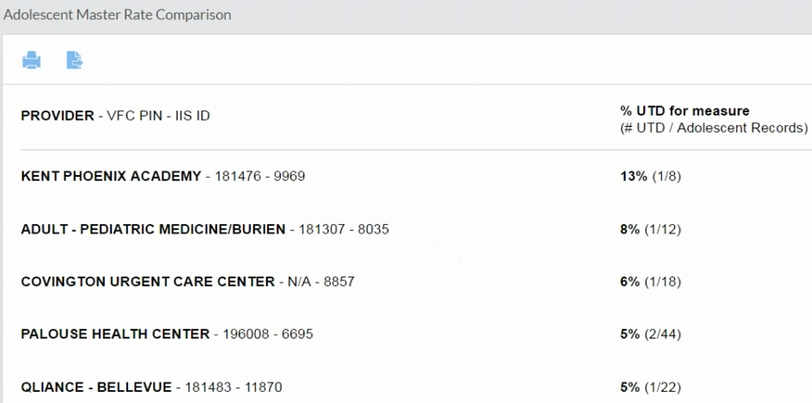Open the PALOUSE HEALTH CENTER provider
Image resolution: width=812 pixels, height=403 pixels.
115,334
